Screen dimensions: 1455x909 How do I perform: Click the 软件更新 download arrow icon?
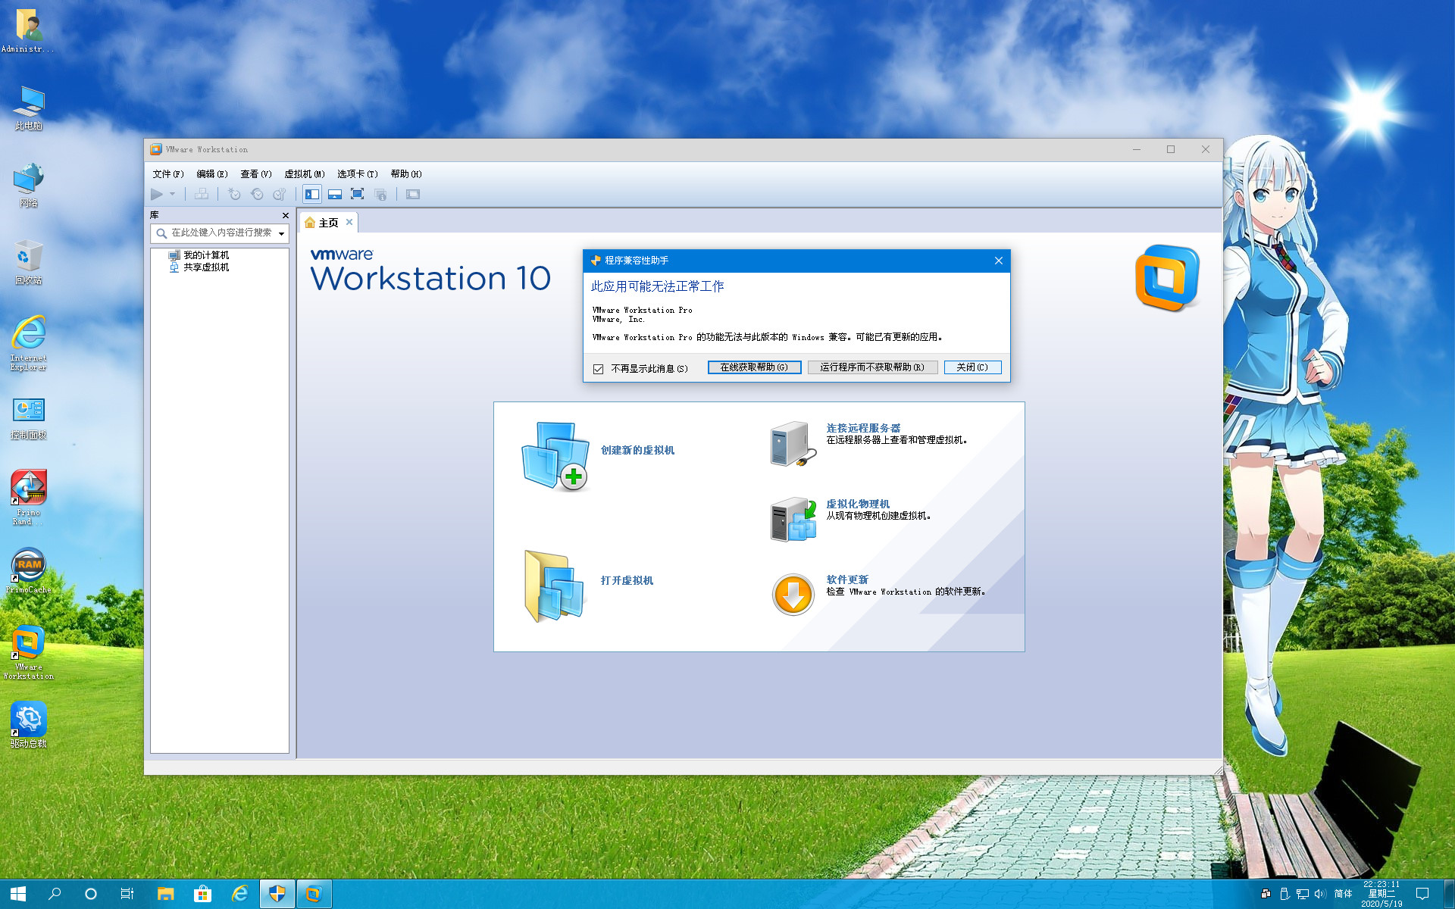793,595
